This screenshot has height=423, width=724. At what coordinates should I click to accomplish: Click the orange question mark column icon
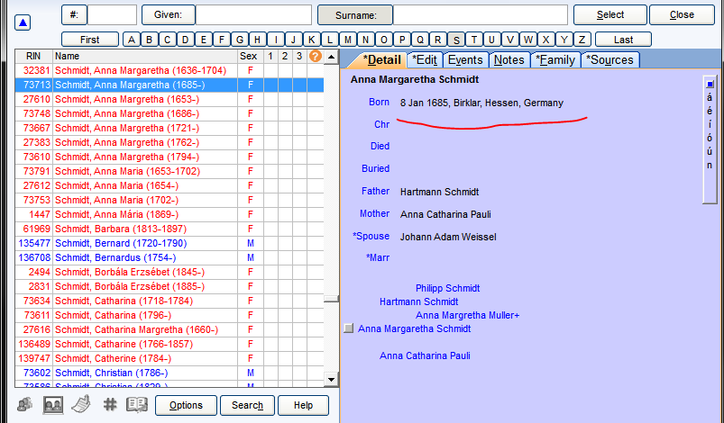(x=315, y=56)
